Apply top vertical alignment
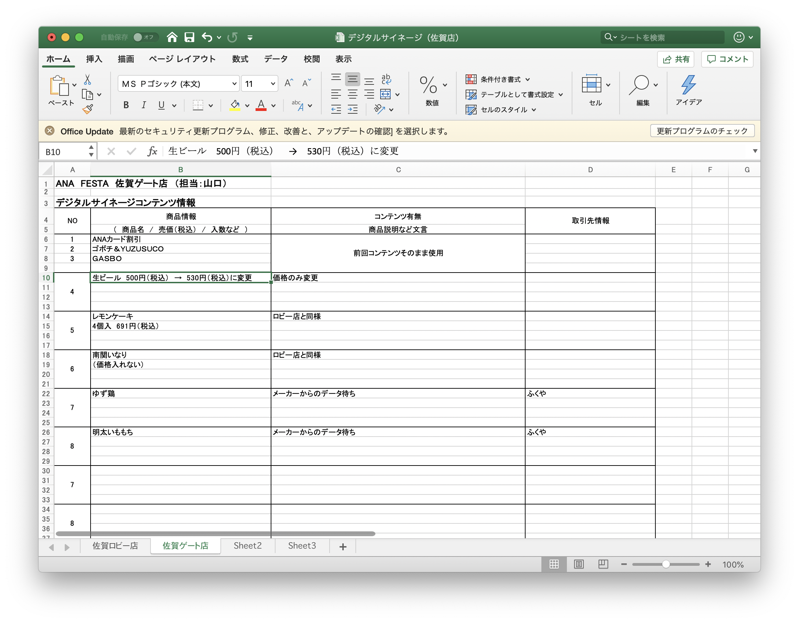 point(336,78)
